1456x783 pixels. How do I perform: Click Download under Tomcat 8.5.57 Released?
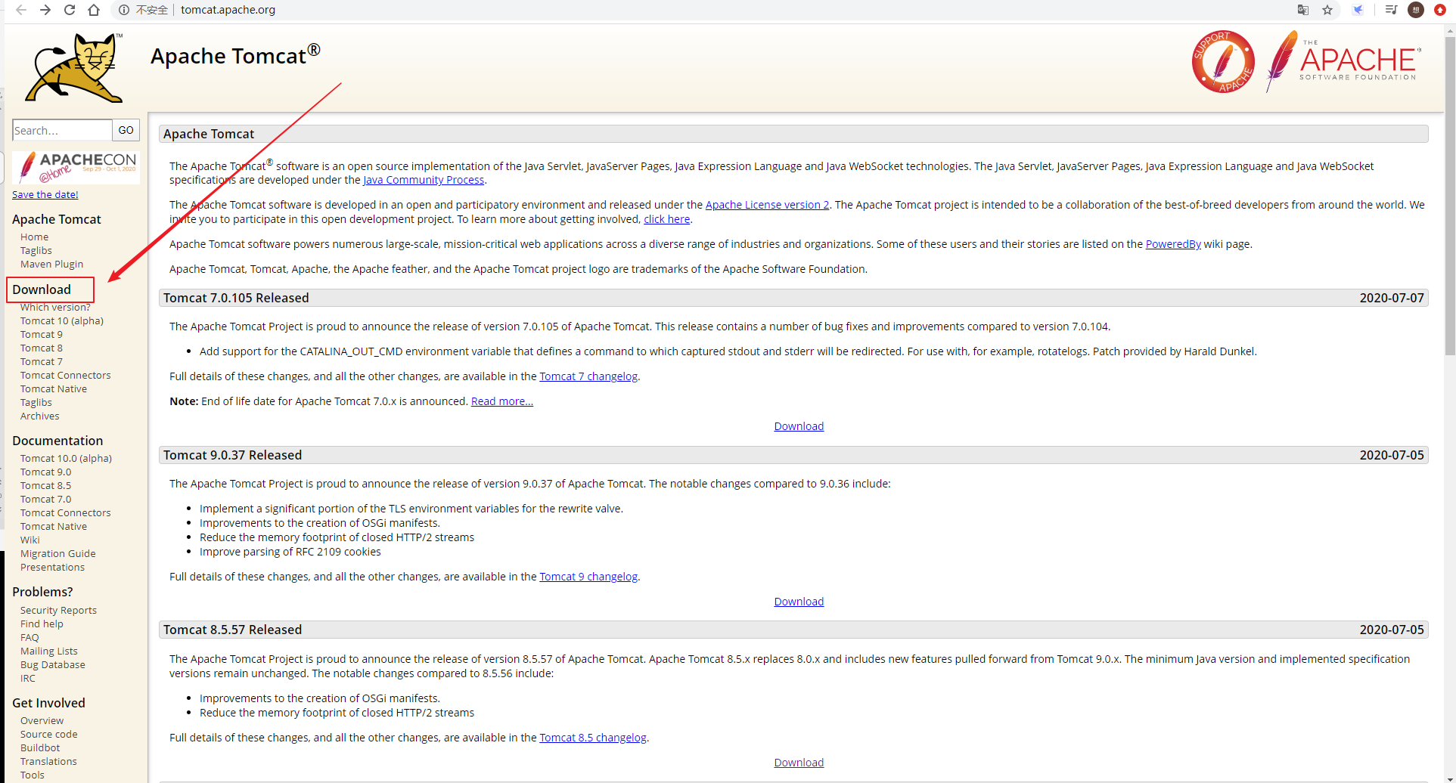tap(799, 763)
